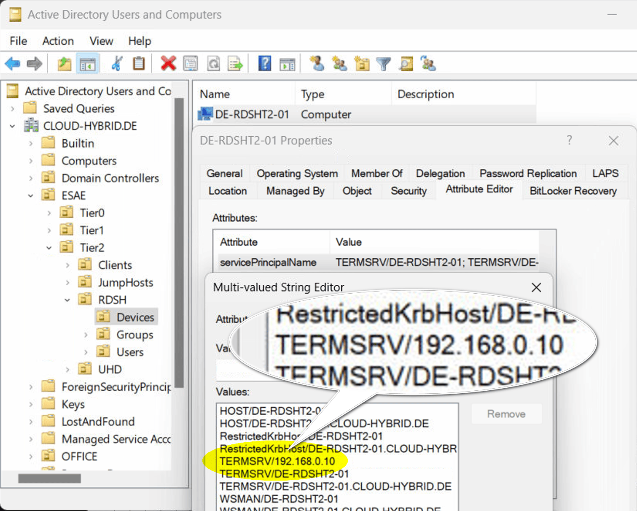Switch to the Security tab

point(408,191)
